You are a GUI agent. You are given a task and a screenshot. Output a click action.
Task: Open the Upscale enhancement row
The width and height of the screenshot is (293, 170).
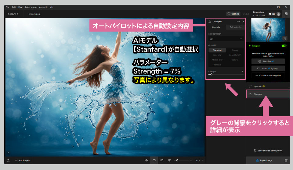[268, 87]
